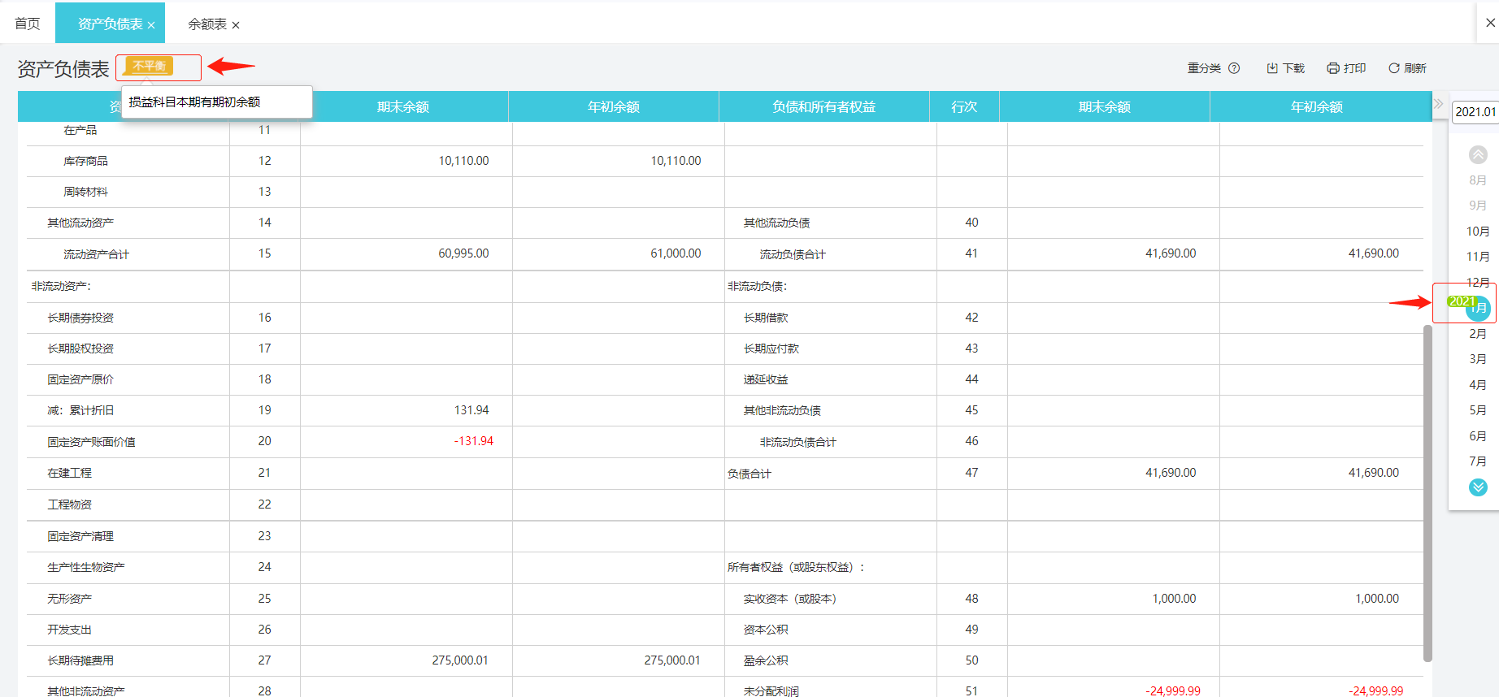This screenshot has width=1499, height=697.
Task: Click the 刷新 refresh icon
Action: click(x=1394, y=68)
